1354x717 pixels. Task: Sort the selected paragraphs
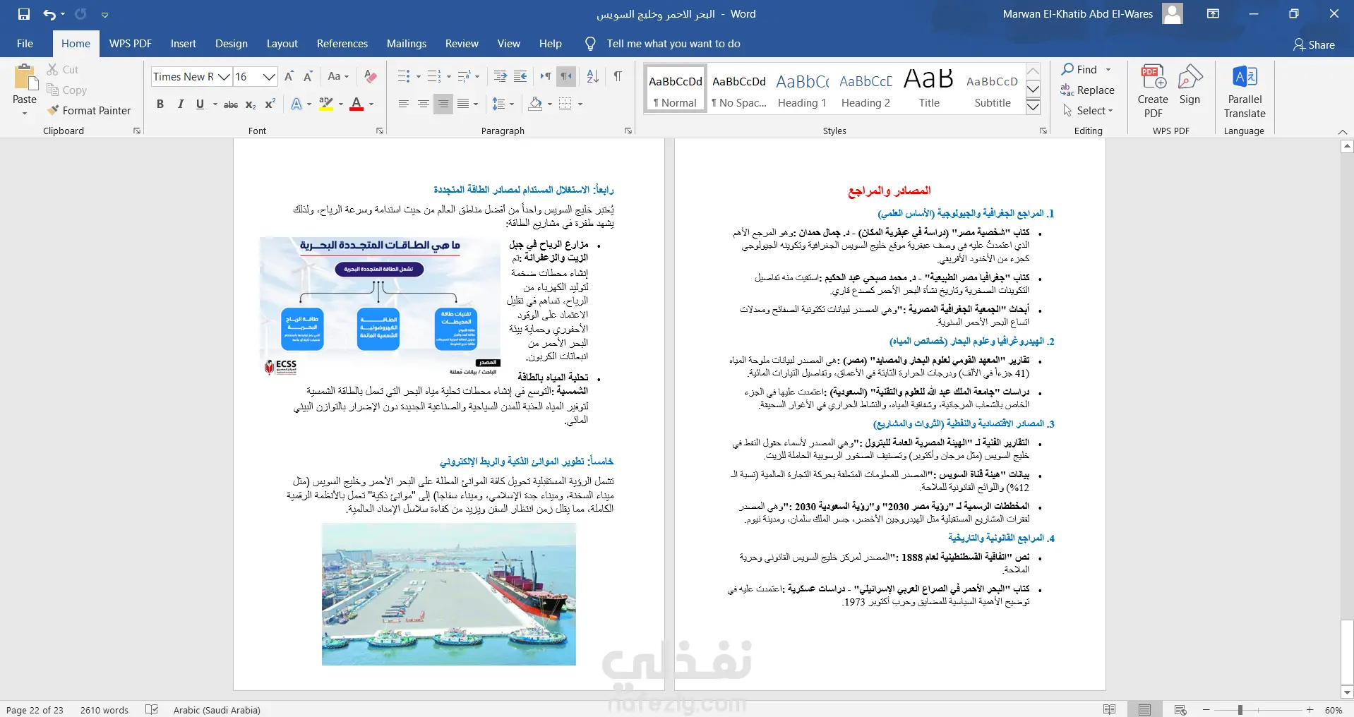pos(593,76)
